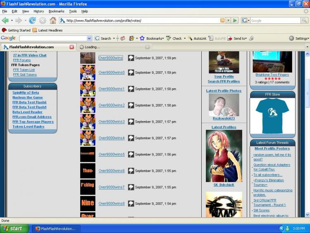Click the vote icon next to Over9000wins7
The image size is (310, 233).
tap(131, 187)
